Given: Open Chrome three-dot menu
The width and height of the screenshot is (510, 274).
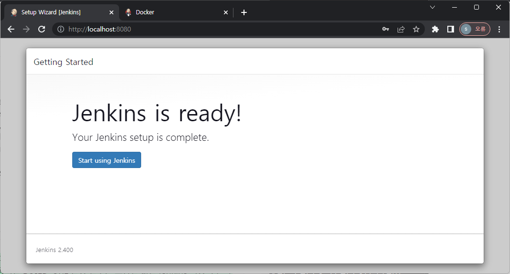Looking at the screenshot, I should [499, 29].
